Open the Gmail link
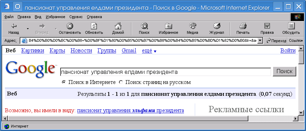The image size is (306, 131). (x=129, y=51)
